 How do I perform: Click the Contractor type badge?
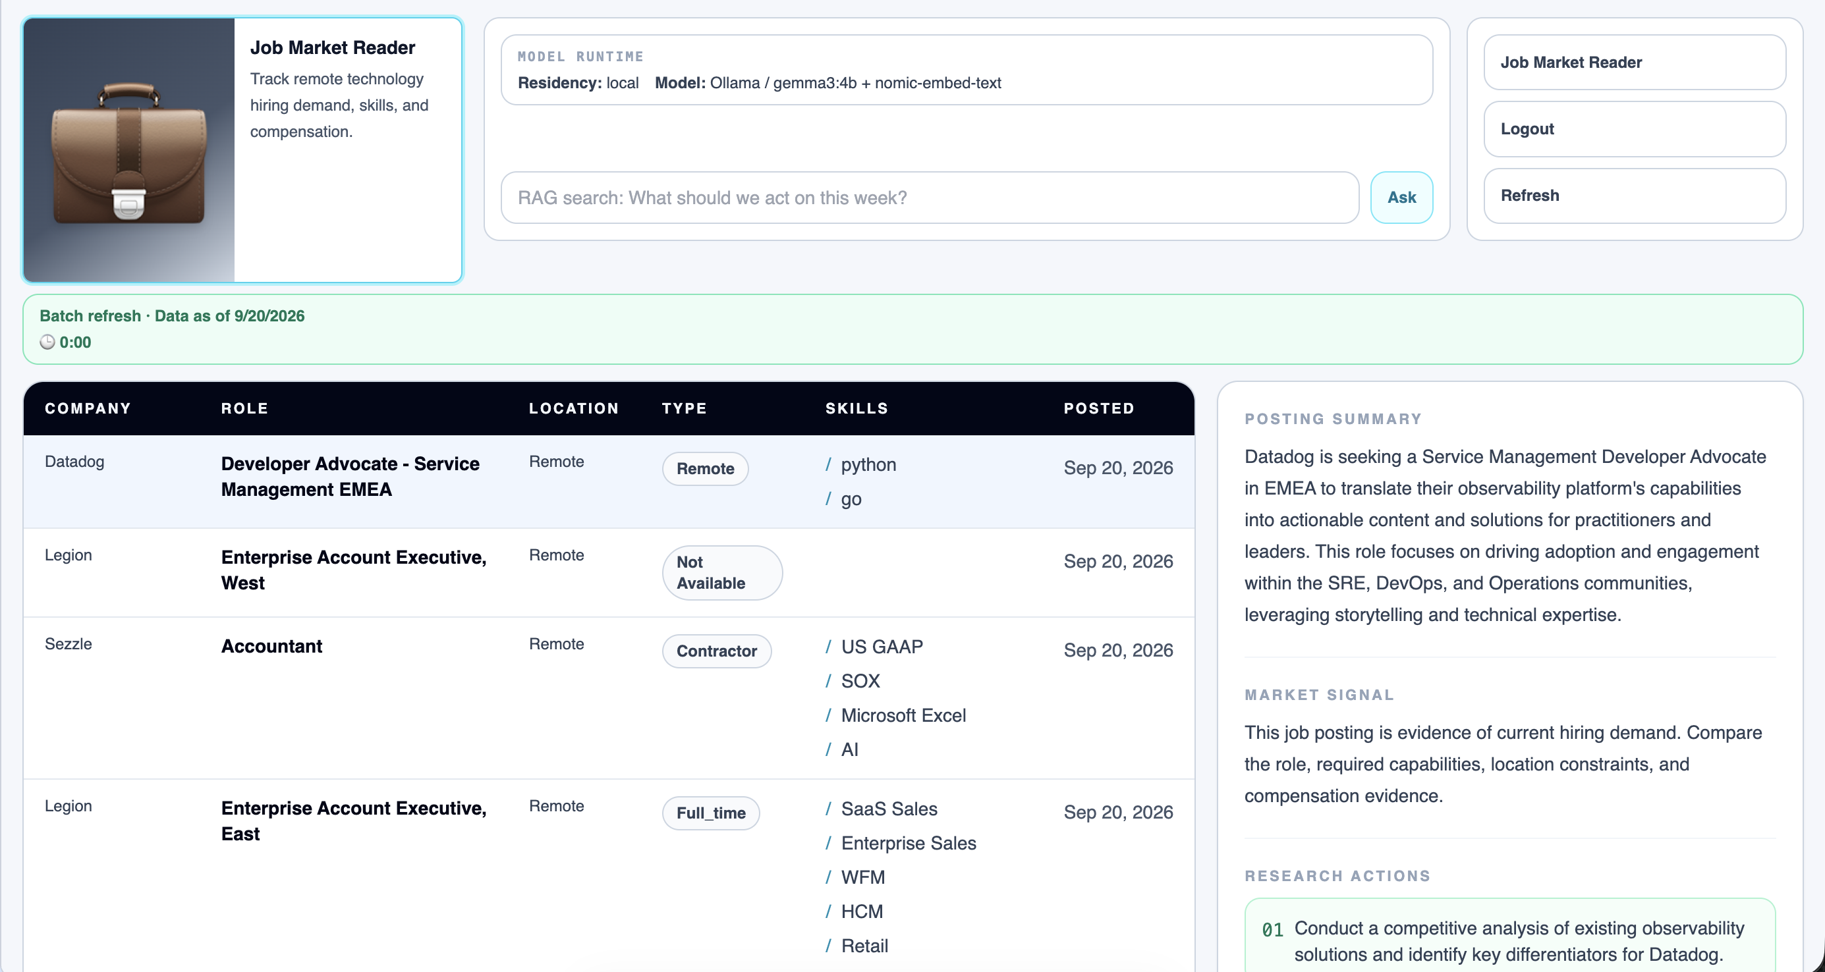click(x=716, y=651)
